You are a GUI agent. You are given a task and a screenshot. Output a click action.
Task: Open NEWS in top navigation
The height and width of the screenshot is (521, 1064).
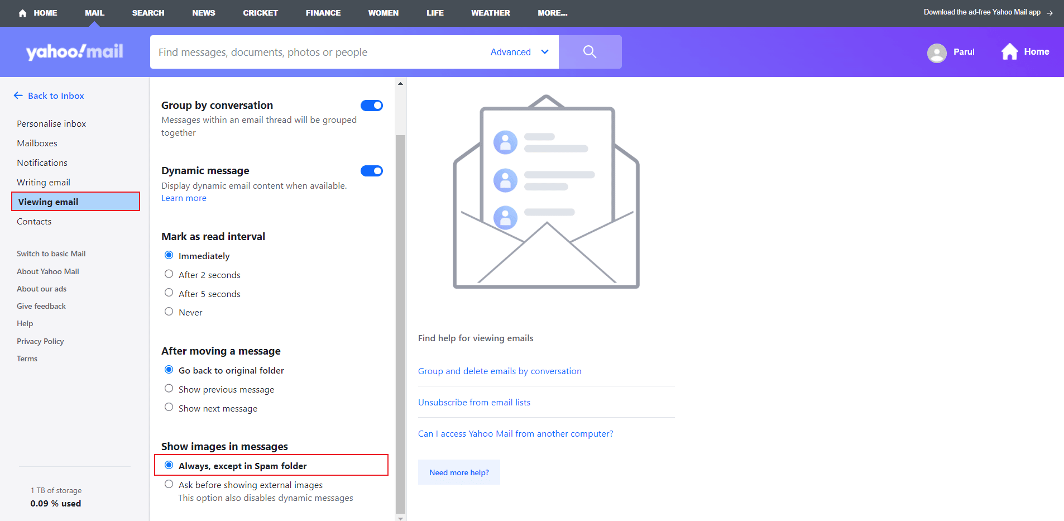click(x=204, y=13)
